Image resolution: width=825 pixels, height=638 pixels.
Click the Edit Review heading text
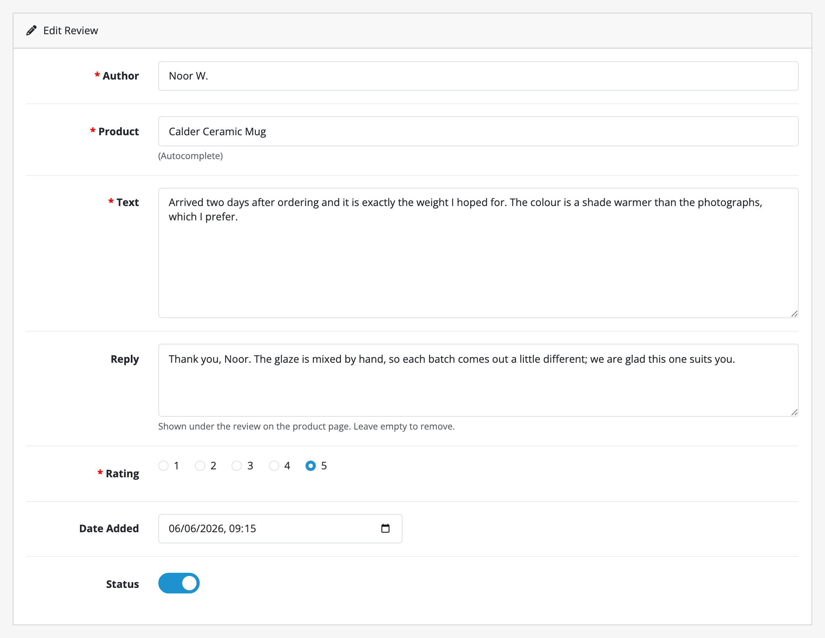click(70, 31)
